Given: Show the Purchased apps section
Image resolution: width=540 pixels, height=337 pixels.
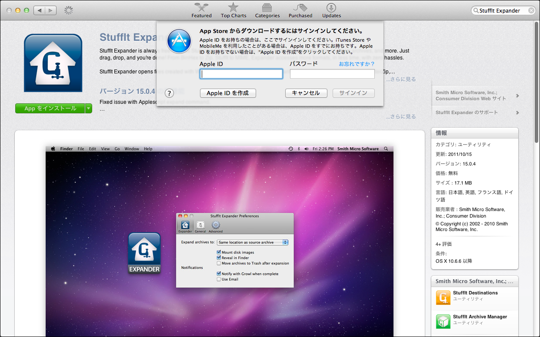Looking at the screenshot, I should tap(300, 10).
